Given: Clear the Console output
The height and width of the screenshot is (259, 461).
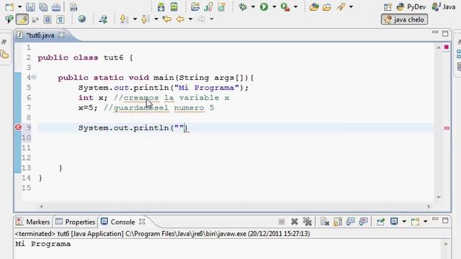Looking at the screenshot, I should (x=325, y=222).
